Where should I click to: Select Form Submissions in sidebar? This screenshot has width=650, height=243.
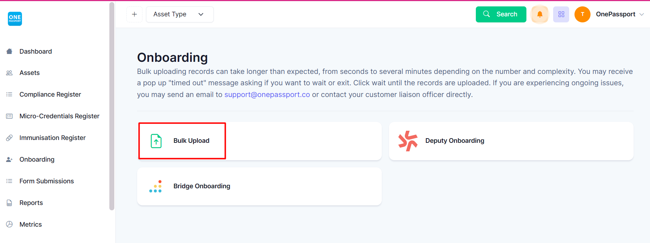[x=47, y=181]
